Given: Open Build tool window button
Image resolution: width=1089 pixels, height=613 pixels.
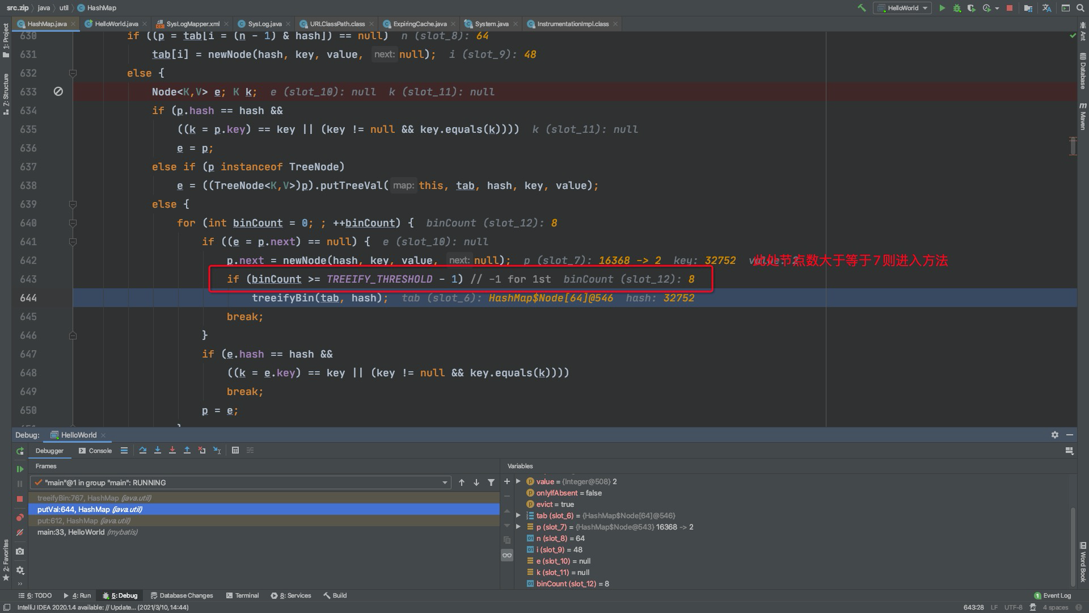Looking at the screenshot, I should (335, 595).
